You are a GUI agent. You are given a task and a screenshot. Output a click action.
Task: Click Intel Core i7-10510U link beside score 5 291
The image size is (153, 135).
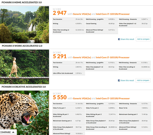(113, 58)
